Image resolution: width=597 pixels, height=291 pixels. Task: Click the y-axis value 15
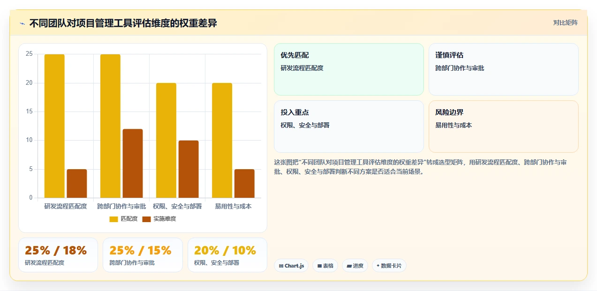pyautogui.click(x=29, y=112)
